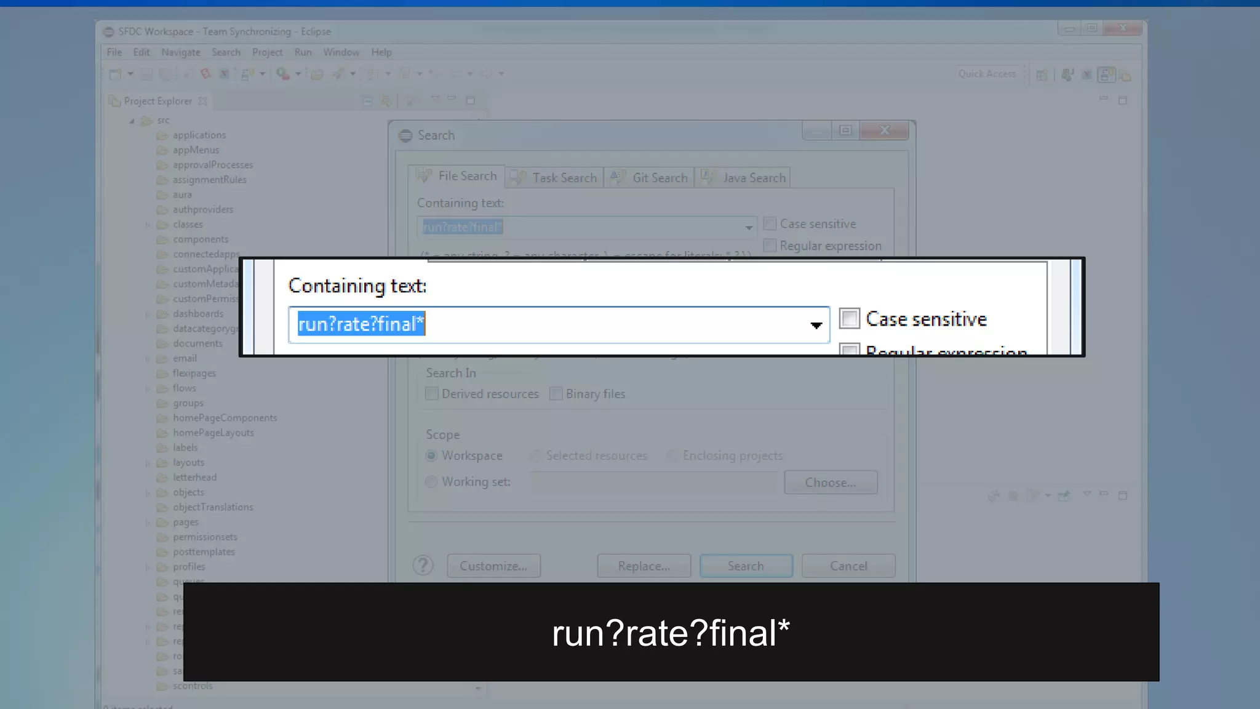Expand the dashboards folder
The image size is (1260, 709).
click(x=147, y=314)
